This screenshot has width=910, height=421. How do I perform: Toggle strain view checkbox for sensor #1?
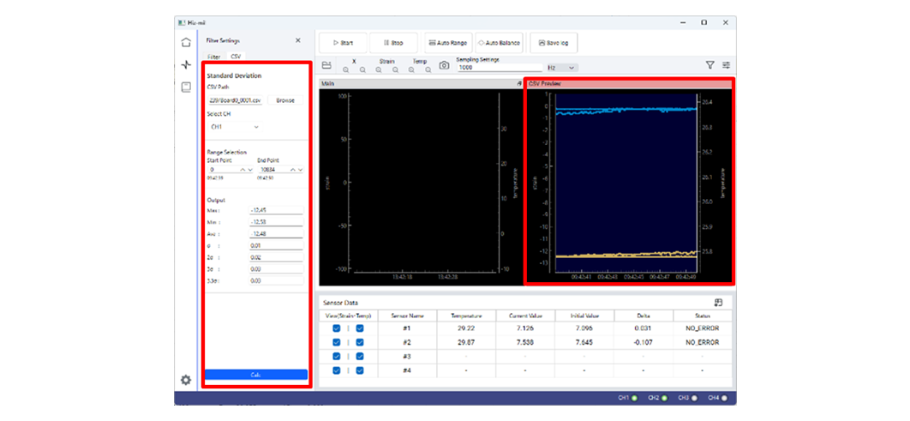(337, 328)
